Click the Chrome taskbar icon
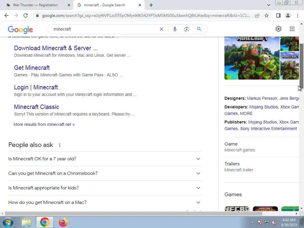The height and width of the screenshot is (228, 304). (x=45, y=222)
